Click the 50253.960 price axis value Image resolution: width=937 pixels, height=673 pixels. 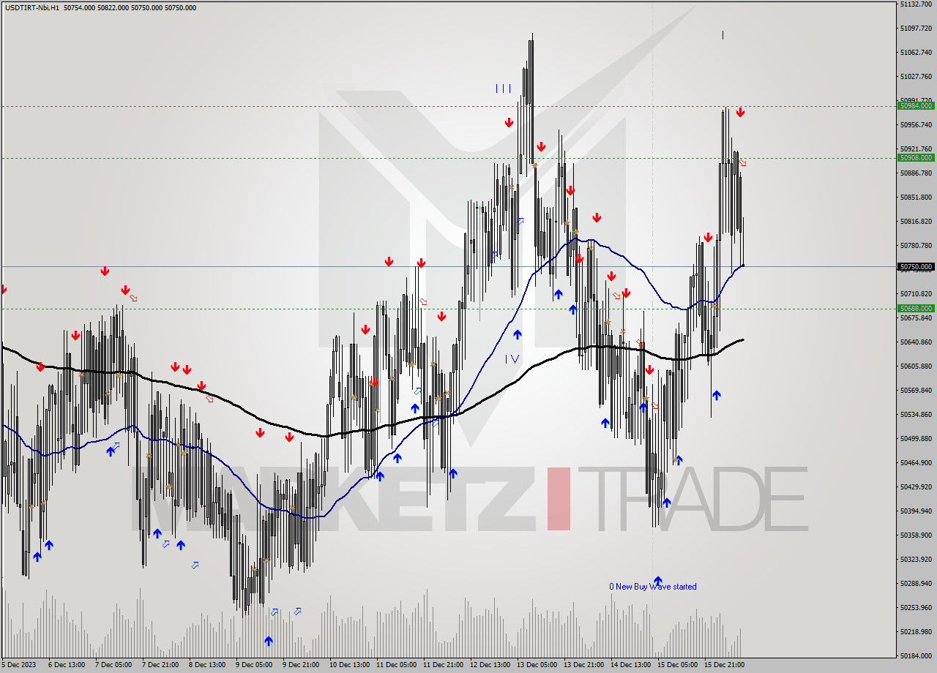[x=917, y=608]
